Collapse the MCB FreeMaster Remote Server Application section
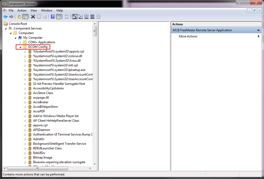This screenshot has width=264, height=179. pyautogui.click(x=258, y=30)
